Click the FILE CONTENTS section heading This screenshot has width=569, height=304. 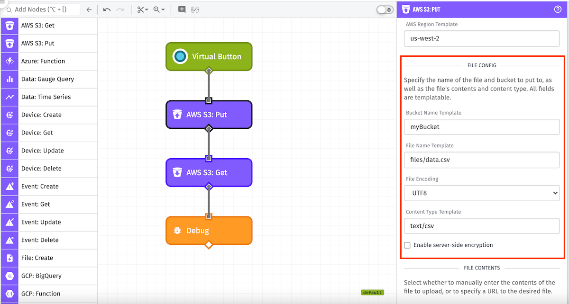point(482,268)
